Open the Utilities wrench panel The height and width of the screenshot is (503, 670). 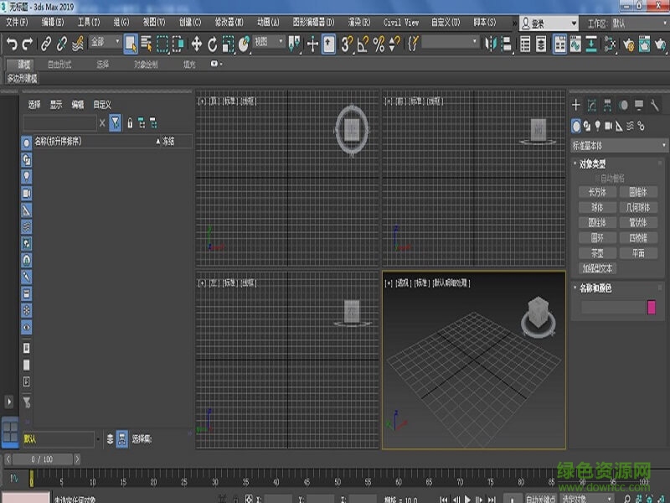tap(654, 106)
